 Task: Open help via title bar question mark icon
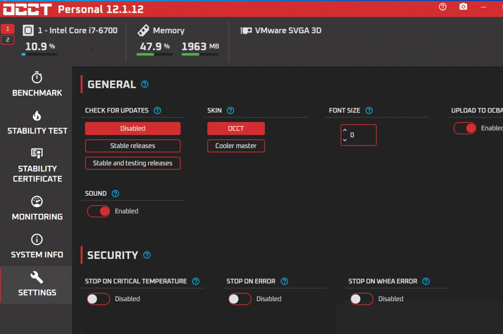[443, 7]
